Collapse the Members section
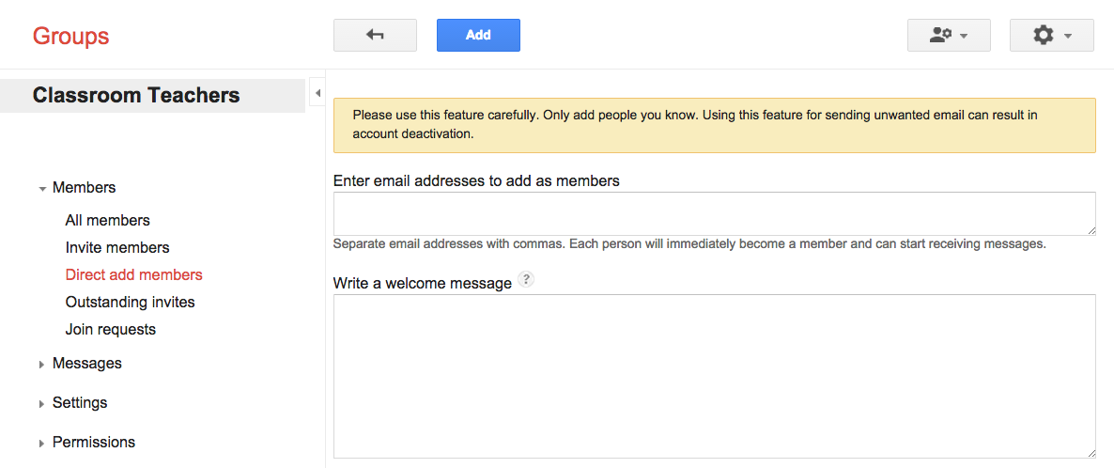The width and height of the screenshot is (1114, 468). tap(42, 189)
